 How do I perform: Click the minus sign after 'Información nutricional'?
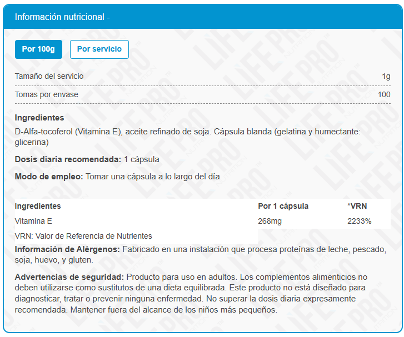108,17
